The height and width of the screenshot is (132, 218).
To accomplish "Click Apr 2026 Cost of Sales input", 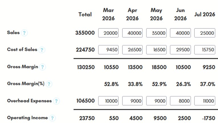I will pyautogui.click(x=132, y=50).
